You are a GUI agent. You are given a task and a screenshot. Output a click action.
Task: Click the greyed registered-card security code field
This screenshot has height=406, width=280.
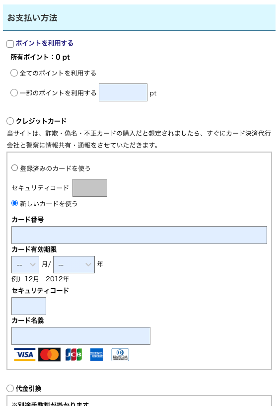pyautogui.click(x=90, y=188)
